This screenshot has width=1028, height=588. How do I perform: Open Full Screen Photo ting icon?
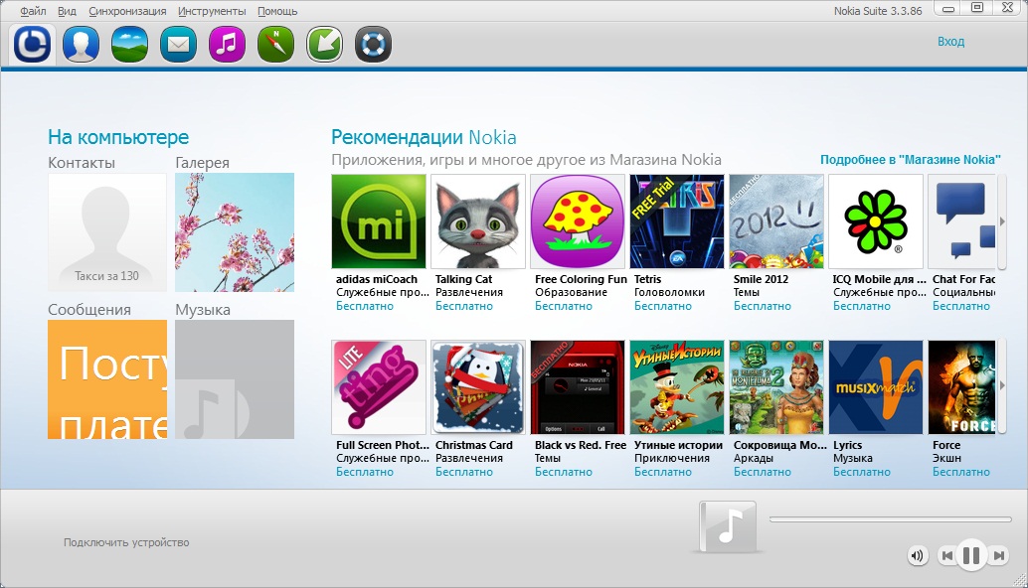tap(379, 387)
